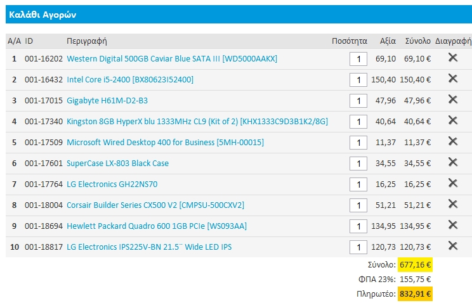
Task: Open Kingston 8GB HyperX blu link
Action: point(197,122)
